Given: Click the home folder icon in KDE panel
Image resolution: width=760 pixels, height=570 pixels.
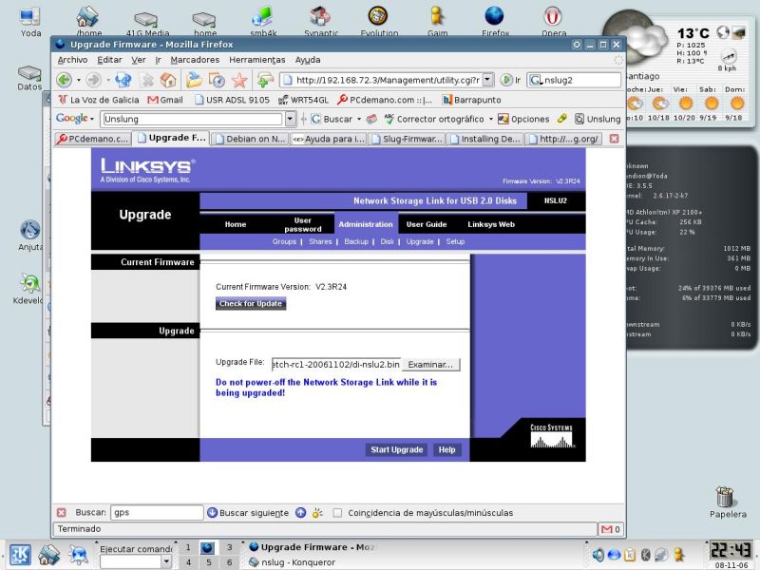Looking at the screenshot, I should (x=49, y=555).
